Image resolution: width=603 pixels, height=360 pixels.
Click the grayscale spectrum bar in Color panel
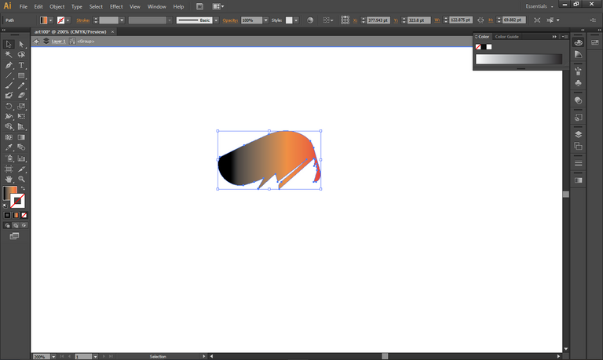[519, 59]
